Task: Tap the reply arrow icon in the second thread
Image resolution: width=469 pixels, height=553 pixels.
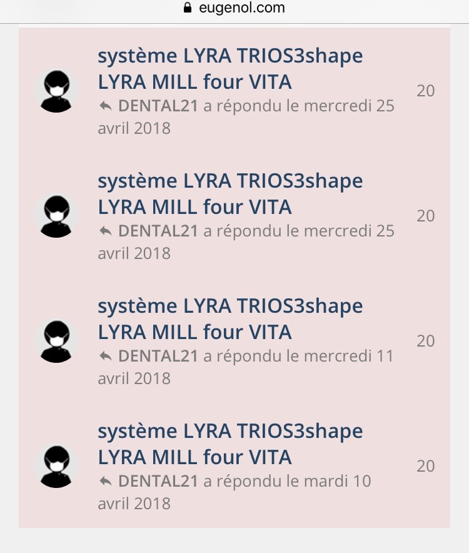Action: click(105, 231)
